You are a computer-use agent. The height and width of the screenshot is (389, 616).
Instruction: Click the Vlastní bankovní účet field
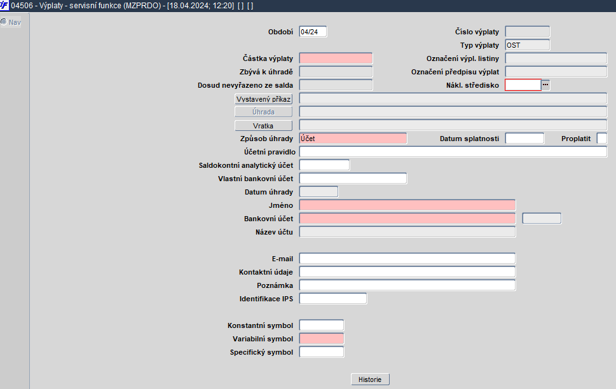(353, 179)
